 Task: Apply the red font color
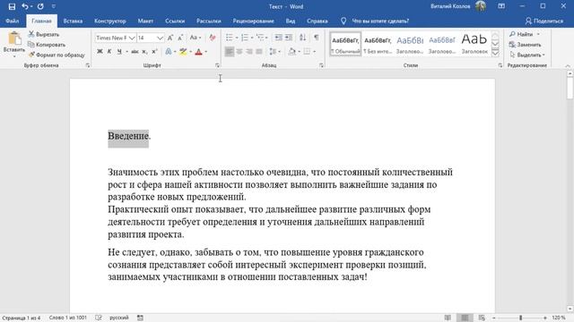click(x=198, y=52)
